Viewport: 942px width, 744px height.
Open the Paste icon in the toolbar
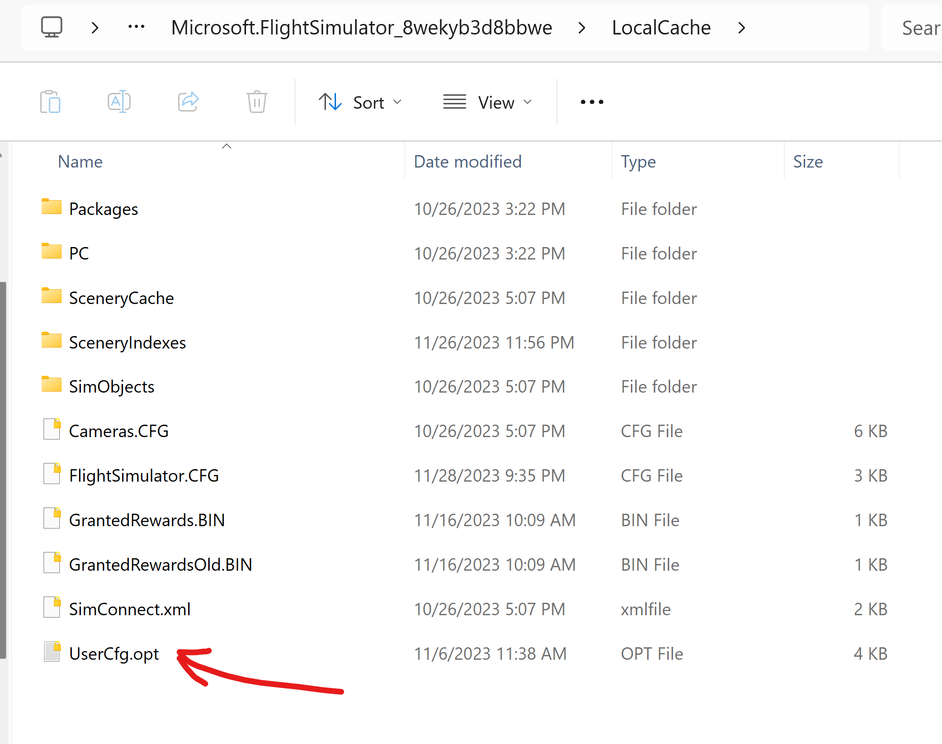[x=50, y=101]
